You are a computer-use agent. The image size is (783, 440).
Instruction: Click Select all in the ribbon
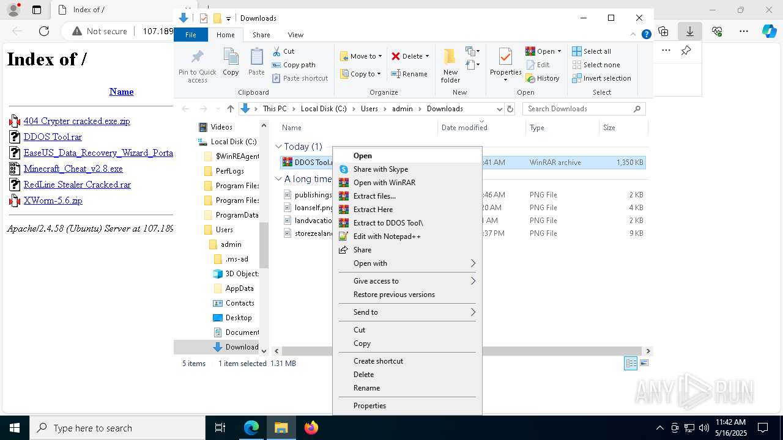[591, 51]
